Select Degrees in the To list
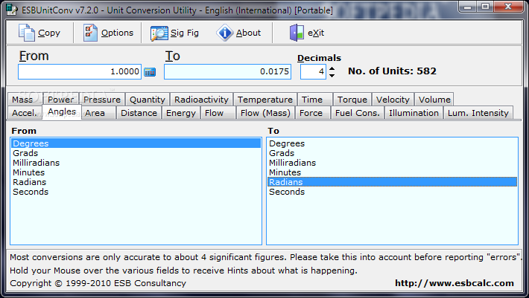Screen dimensions: 529x298 click(392, 143)
